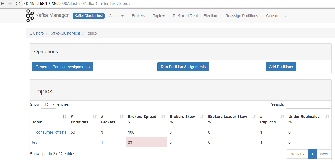
Task: Open the Cluster dropdown menu
Action: pos(116,16)
